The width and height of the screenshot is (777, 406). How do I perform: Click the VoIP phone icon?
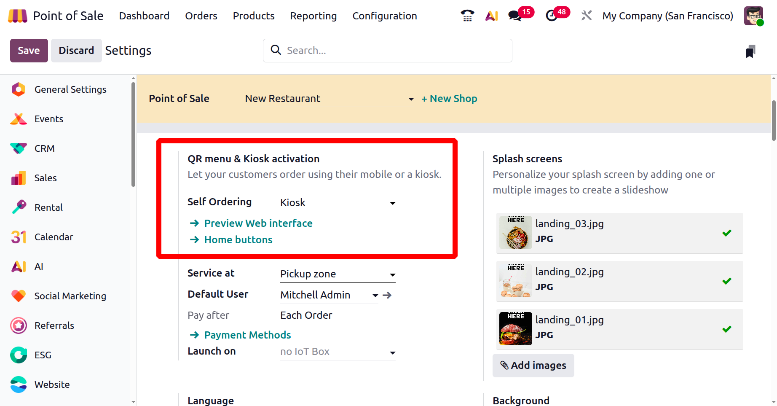(x=467, y=16)
